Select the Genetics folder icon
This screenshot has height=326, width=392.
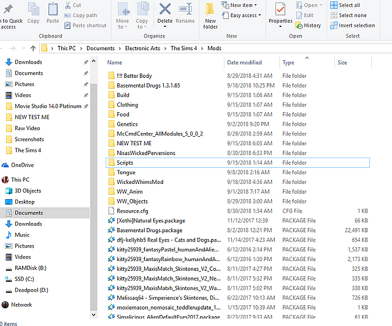tap(112, 124)
